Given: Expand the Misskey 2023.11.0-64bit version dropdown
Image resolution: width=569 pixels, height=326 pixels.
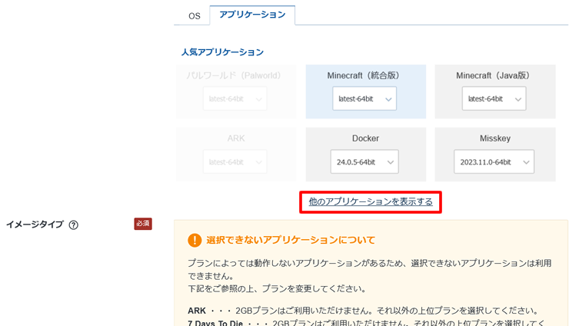Looking at the screenshot, I should (x=494, y=161).
